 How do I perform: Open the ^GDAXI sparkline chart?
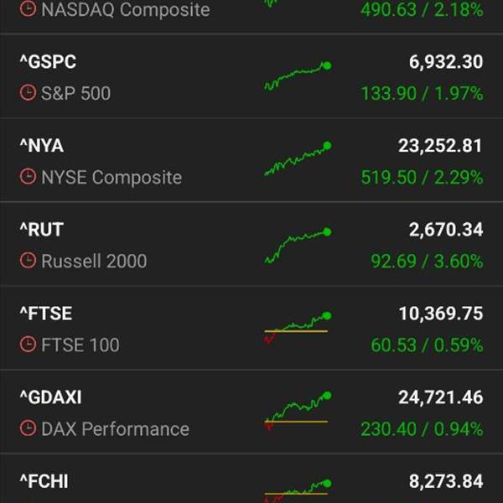297,411
